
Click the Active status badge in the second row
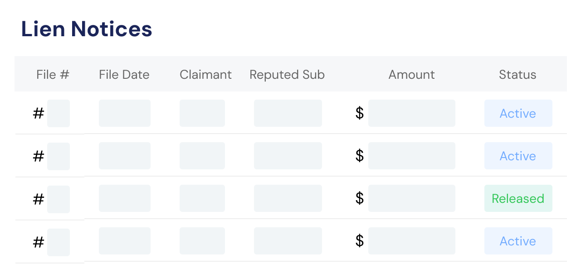click(x=518, y=156)
